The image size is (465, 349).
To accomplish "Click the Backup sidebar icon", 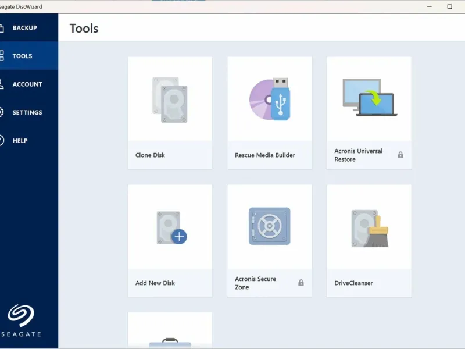I will (2, 28).
